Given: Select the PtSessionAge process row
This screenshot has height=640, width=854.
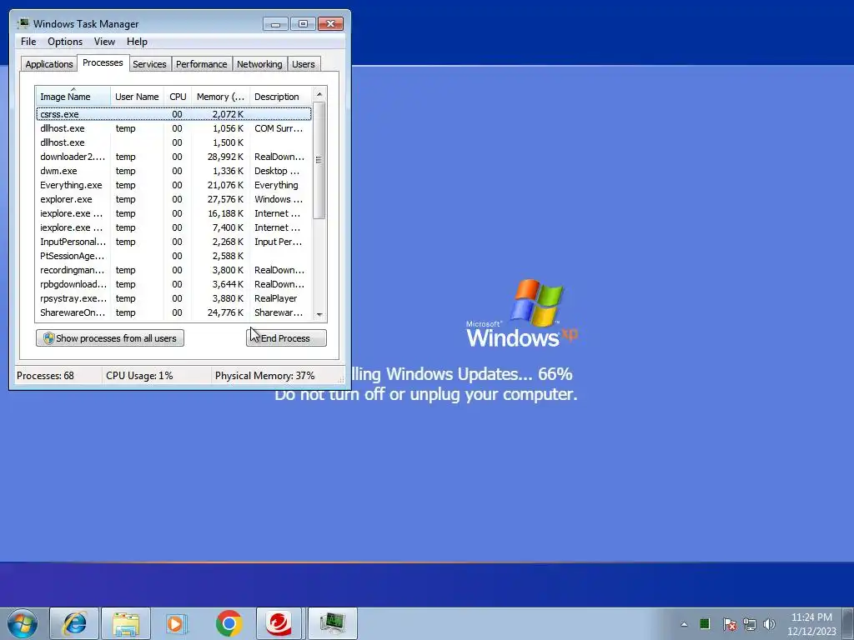Looking at the screenshot, I should tap(173, 256).
